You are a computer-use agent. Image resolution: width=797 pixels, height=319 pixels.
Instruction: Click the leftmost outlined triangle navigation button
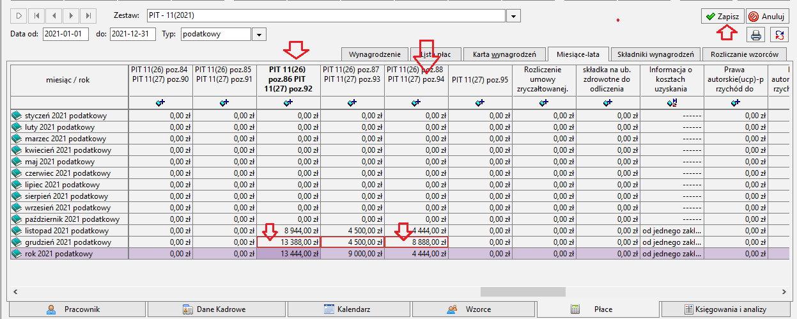pyautogui.click(x=19, y=15)
